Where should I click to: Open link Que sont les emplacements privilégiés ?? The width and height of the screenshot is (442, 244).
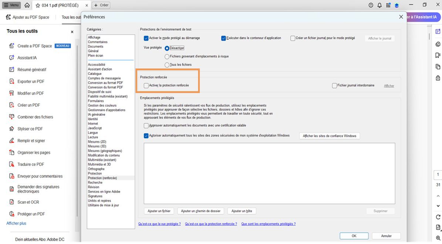click(269, 224)
